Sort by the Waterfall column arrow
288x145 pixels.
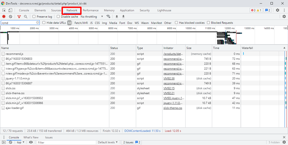tap(284, 48)
